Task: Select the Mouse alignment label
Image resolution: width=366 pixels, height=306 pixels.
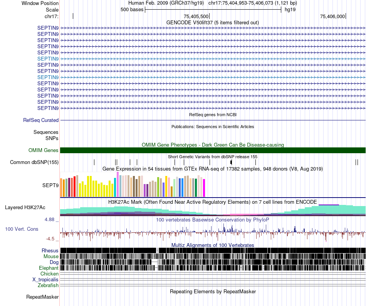Action: pos(51,257)
